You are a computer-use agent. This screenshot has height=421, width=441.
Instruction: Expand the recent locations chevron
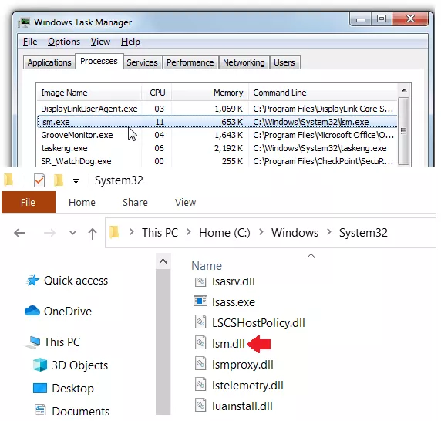(x=72, y=233)
